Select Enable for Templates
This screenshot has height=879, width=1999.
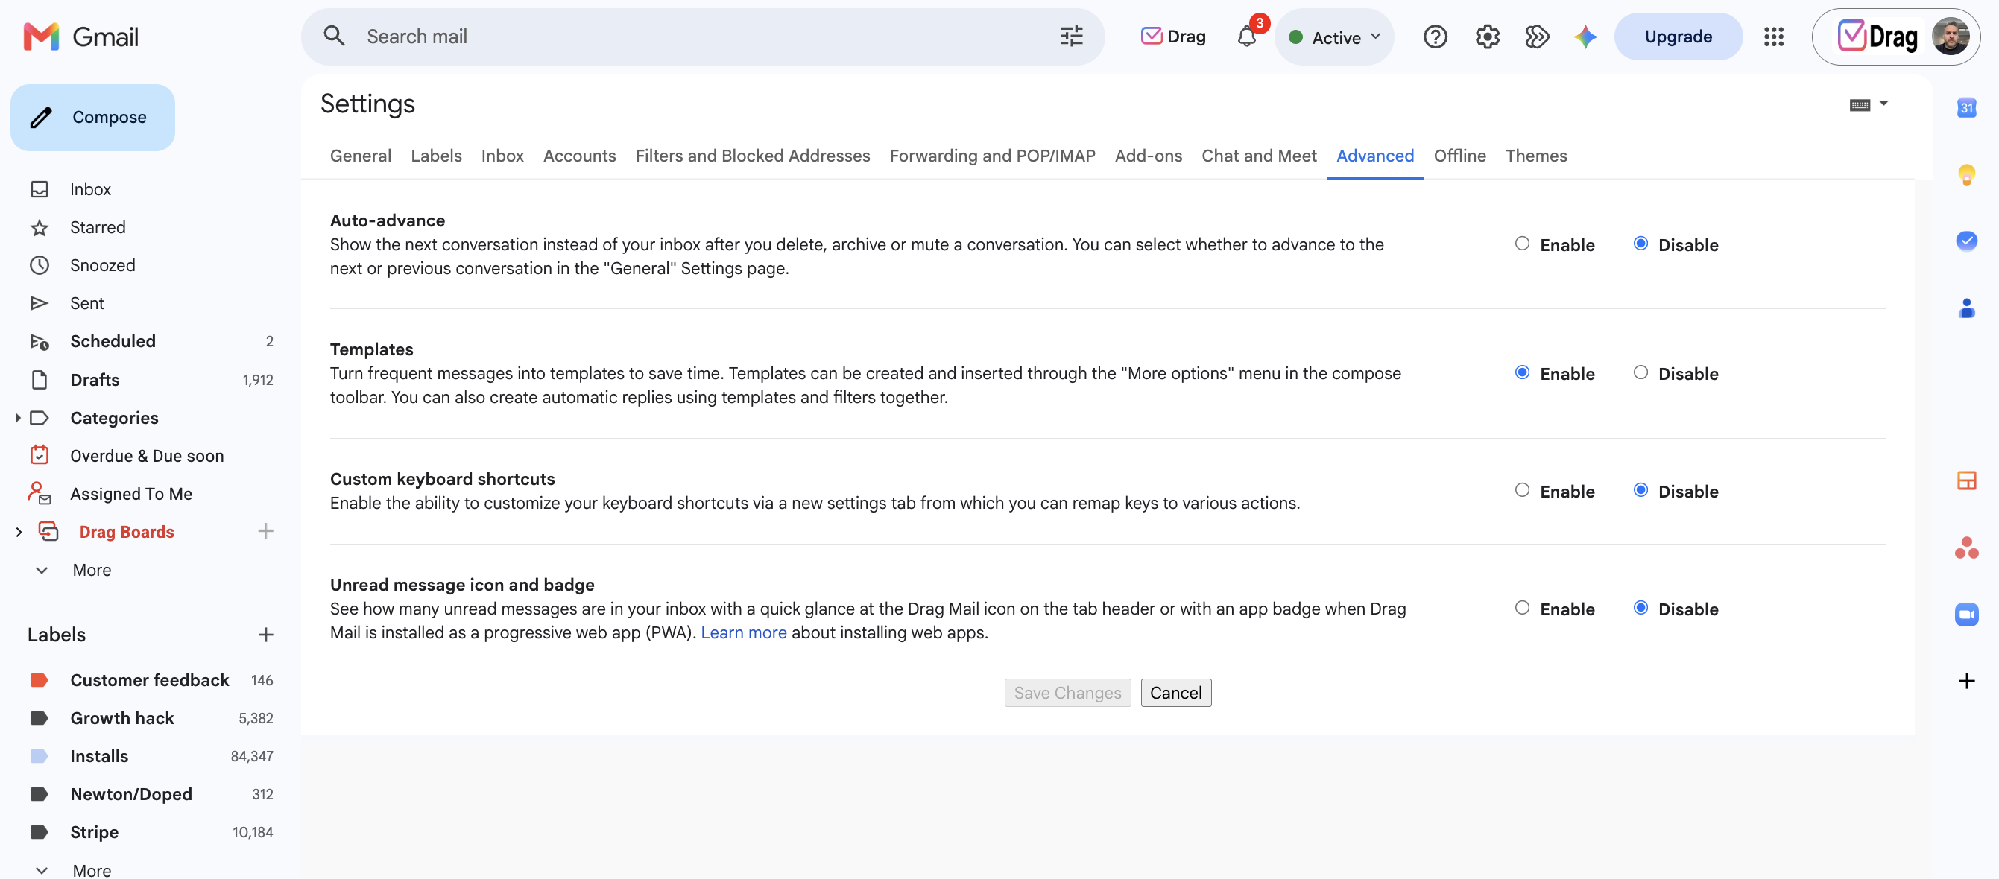click(1522, 372)
